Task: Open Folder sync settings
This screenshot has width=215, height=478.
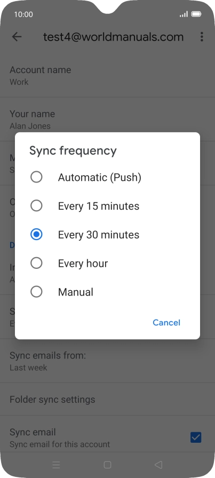Action: coord(107,400)
